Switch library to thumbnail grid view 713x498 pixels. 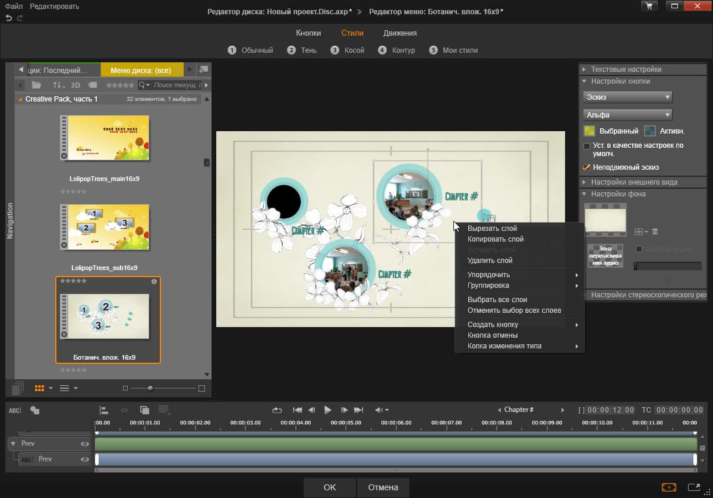[x=40, y=388]
